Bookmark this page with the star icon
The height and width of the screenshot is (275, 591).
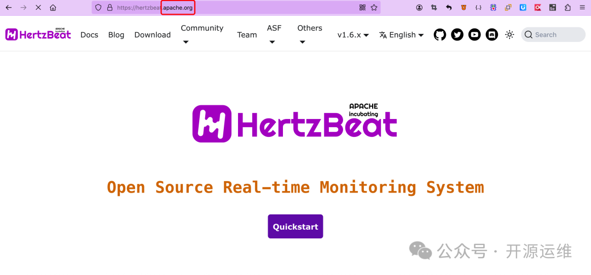(x=374, y=8)
